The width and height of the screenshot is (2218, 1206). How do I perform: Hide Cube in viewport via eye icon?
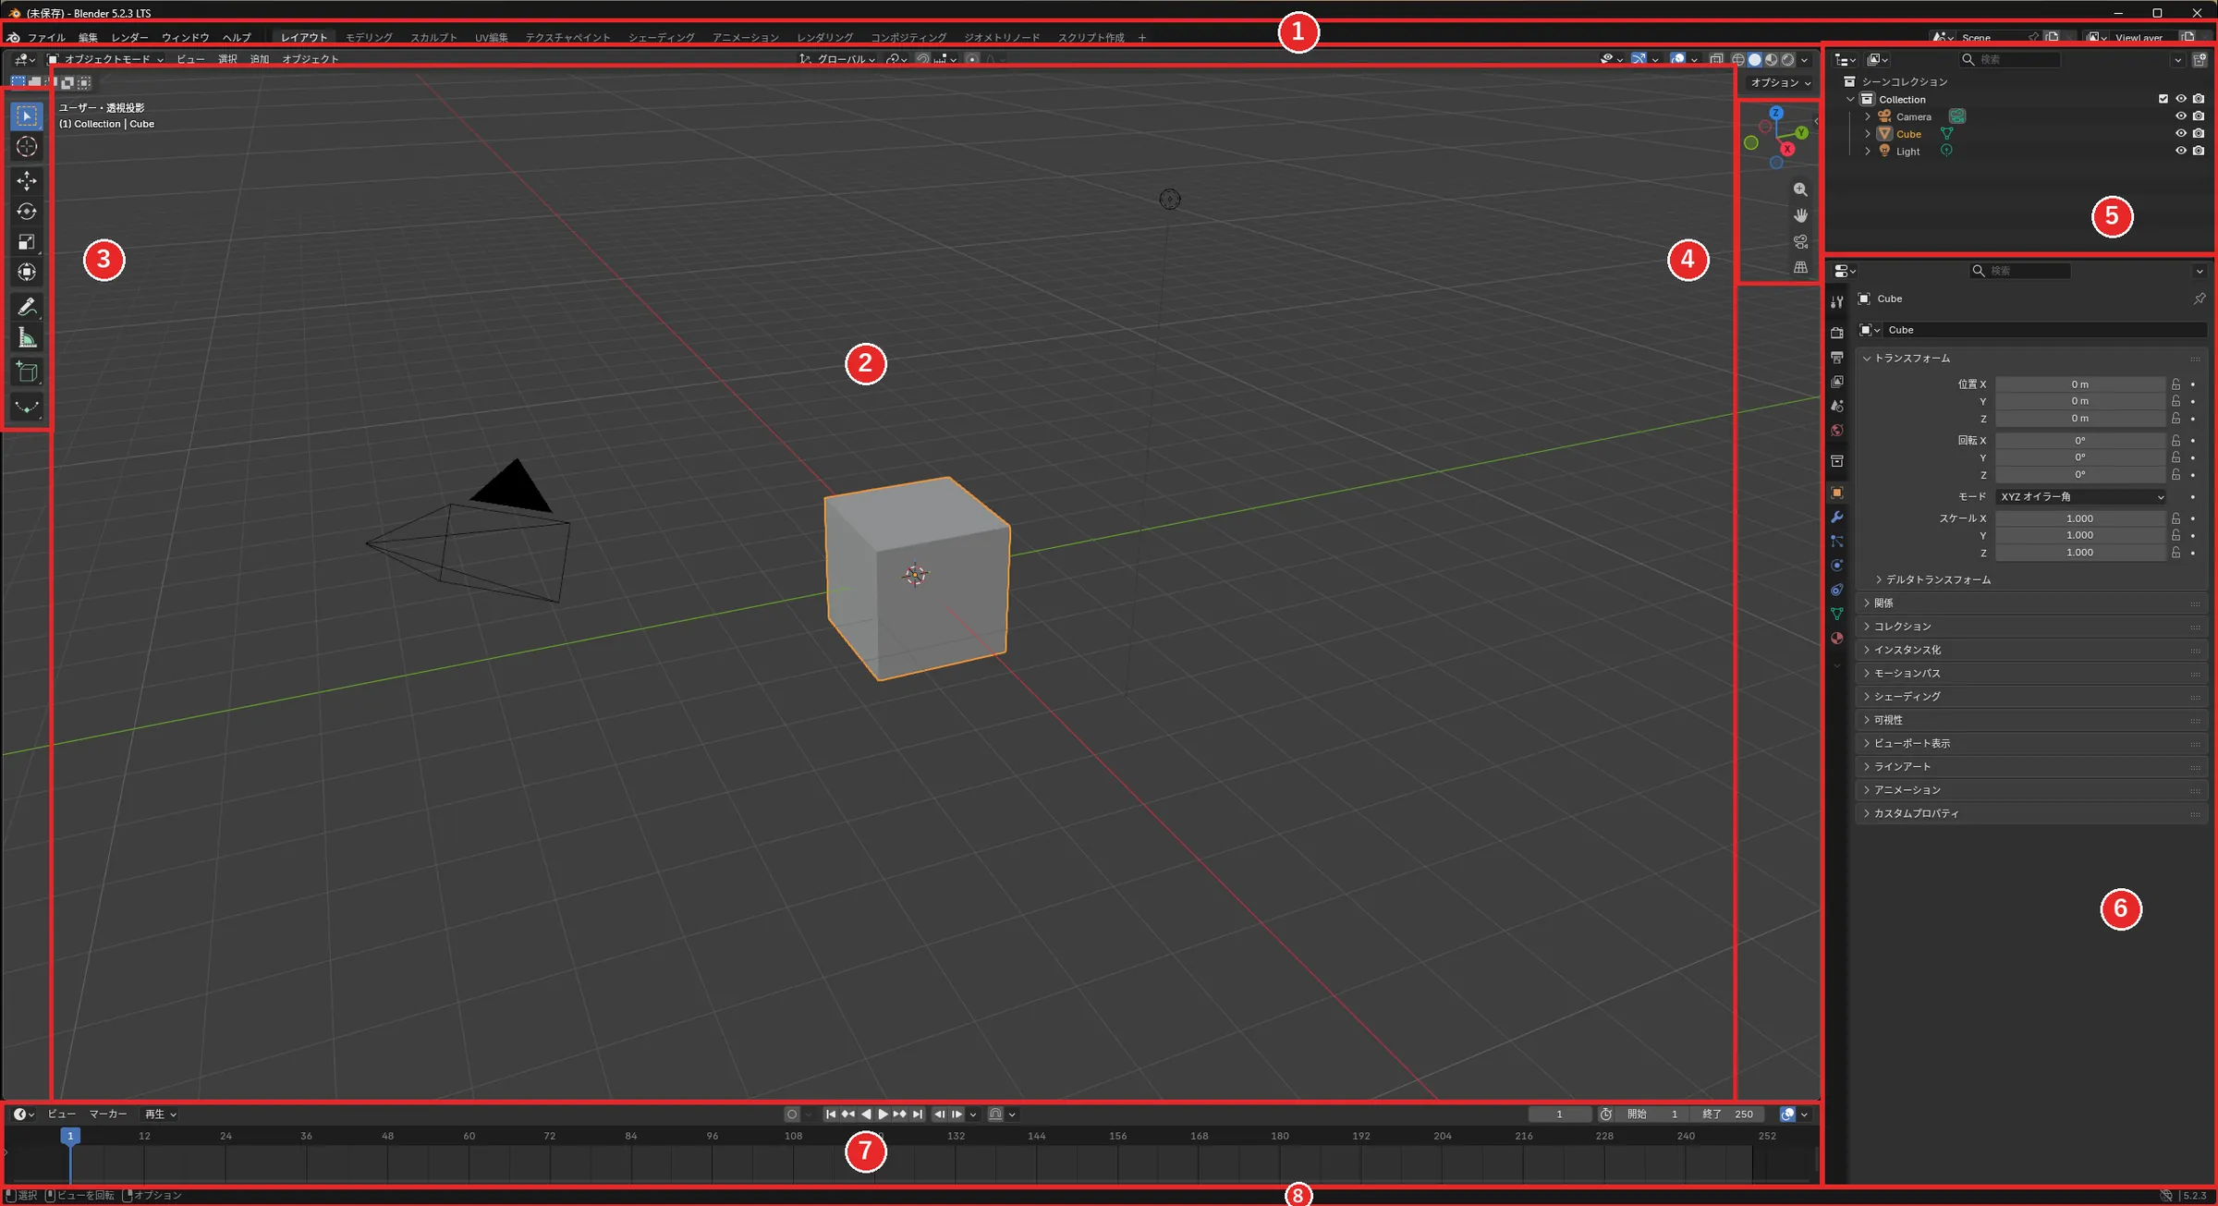click(x=2181, y=134)
